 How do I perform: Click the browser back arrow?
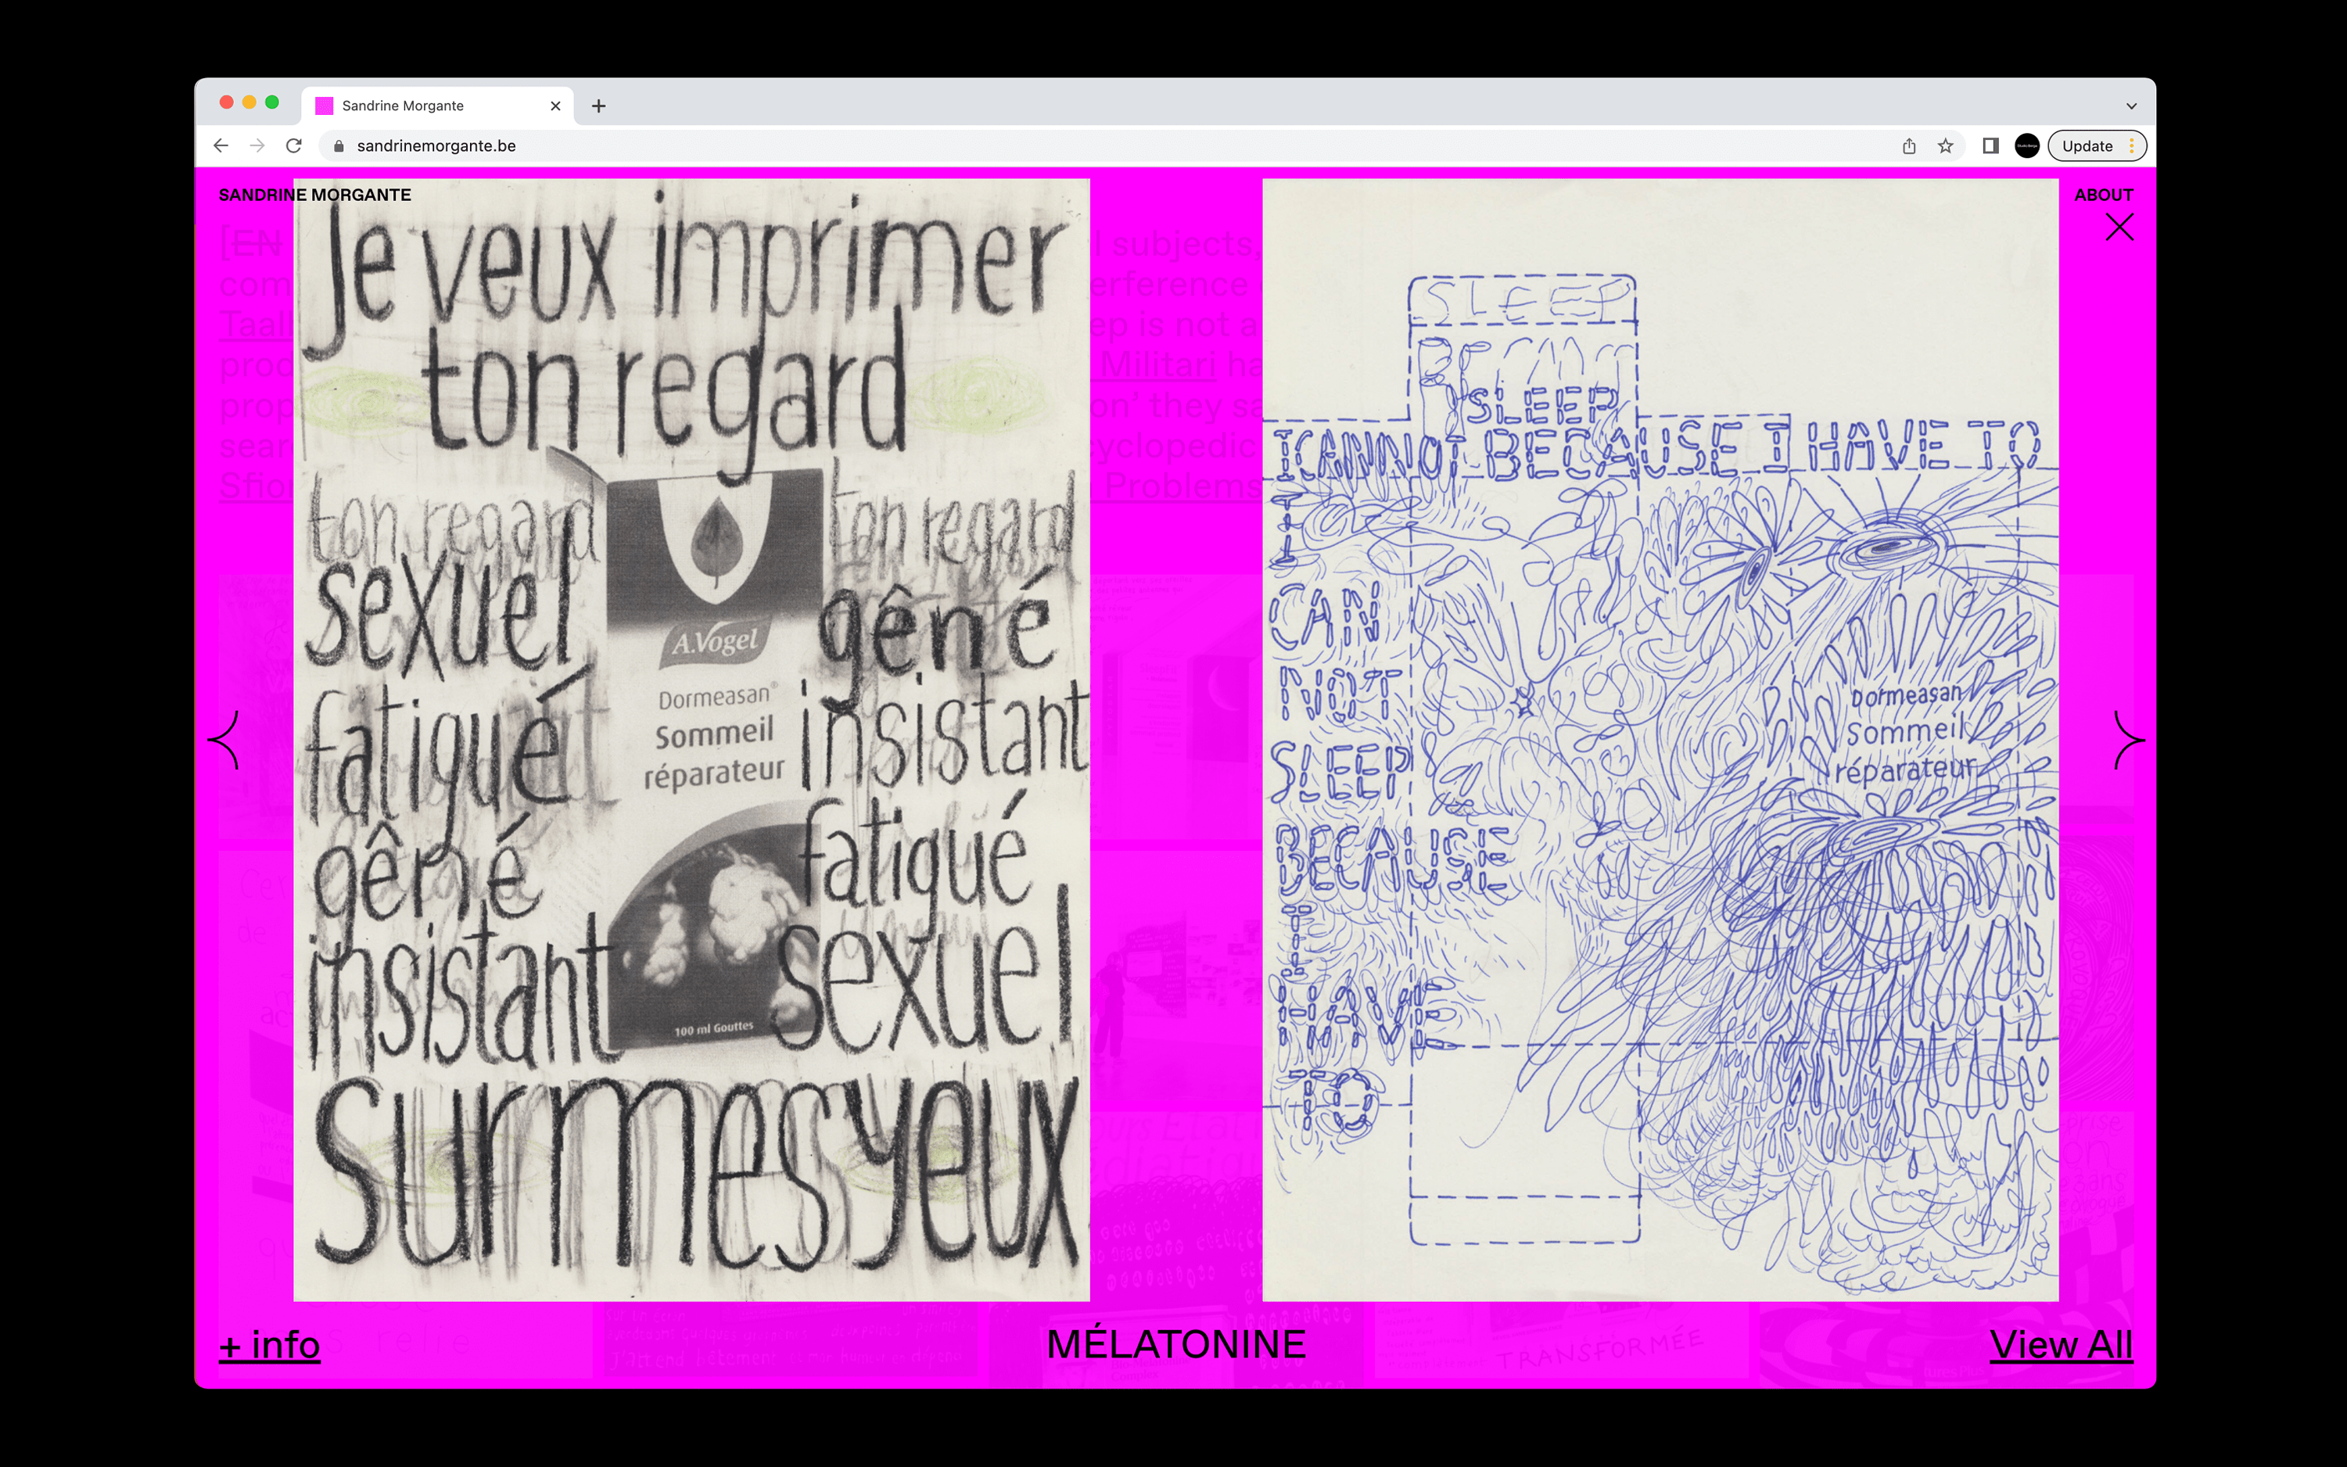[x=221, y=145]
